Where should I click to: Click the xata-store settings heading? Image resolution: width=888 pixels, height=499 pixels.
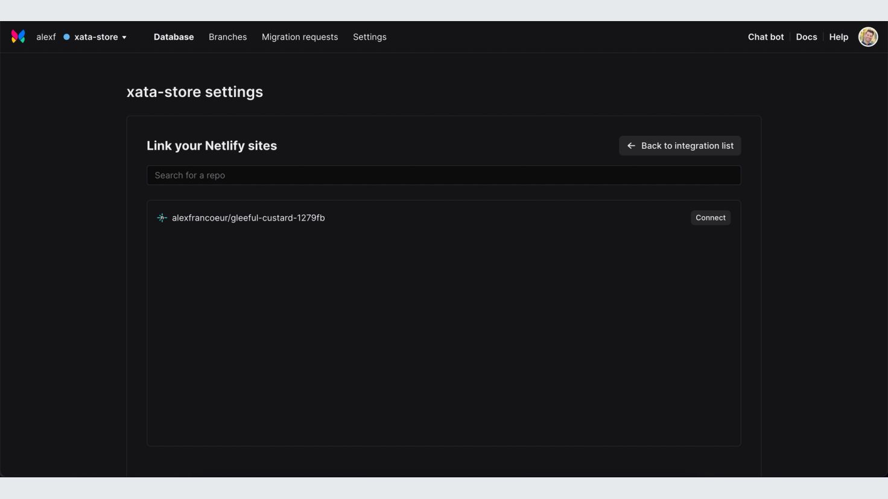(x=195, y=92)
